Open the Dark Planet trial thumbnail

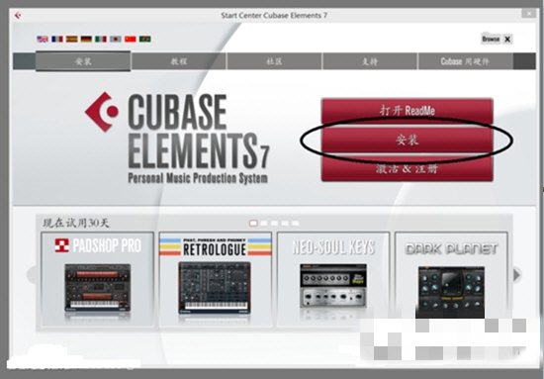tap(451, 279)
